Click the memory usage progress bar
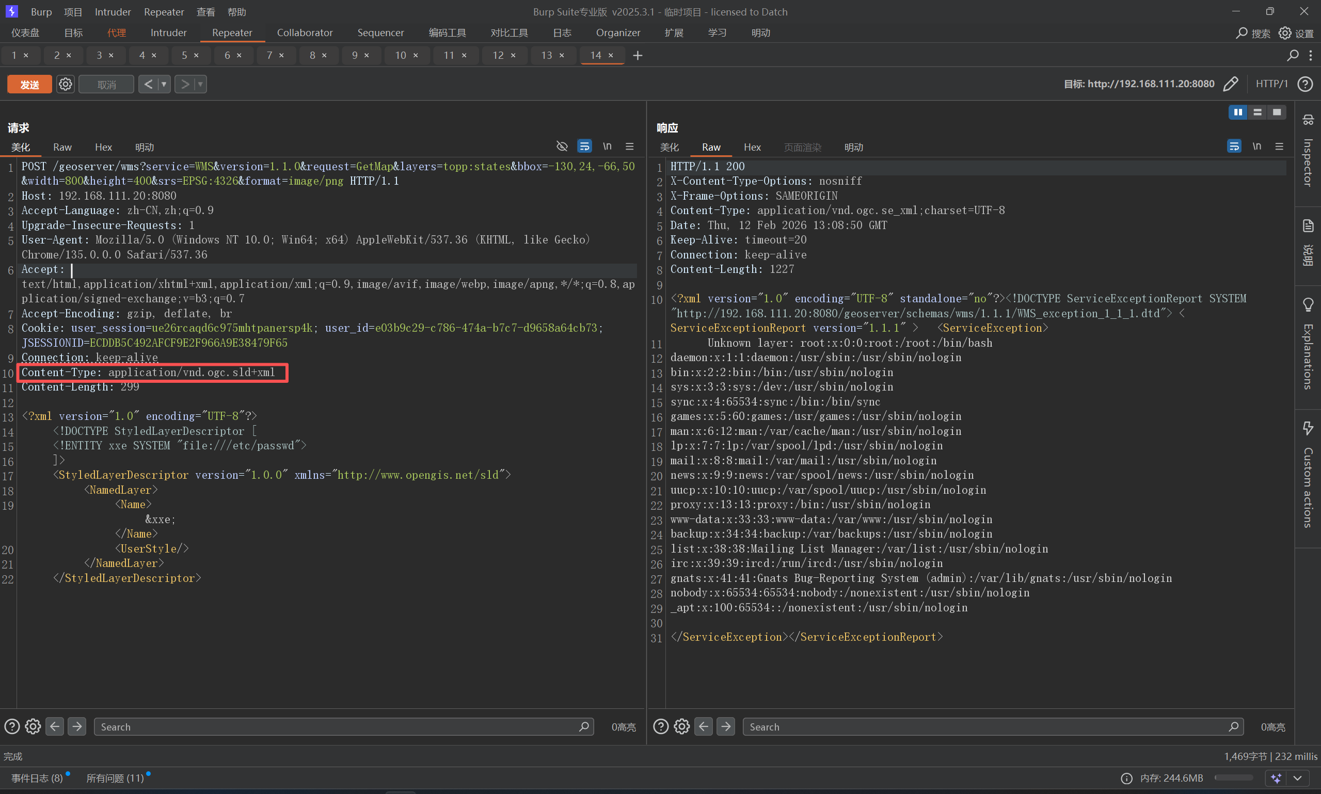This screenshot has width=1321, height=794. point(1233,778)
